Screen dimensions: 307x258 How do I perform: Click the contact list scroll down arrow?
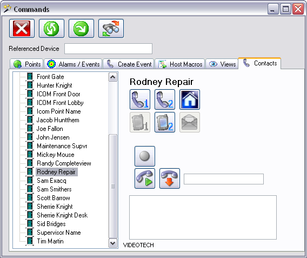[x=113, y=243]
